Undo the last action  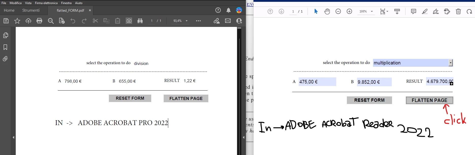[73, 21]
